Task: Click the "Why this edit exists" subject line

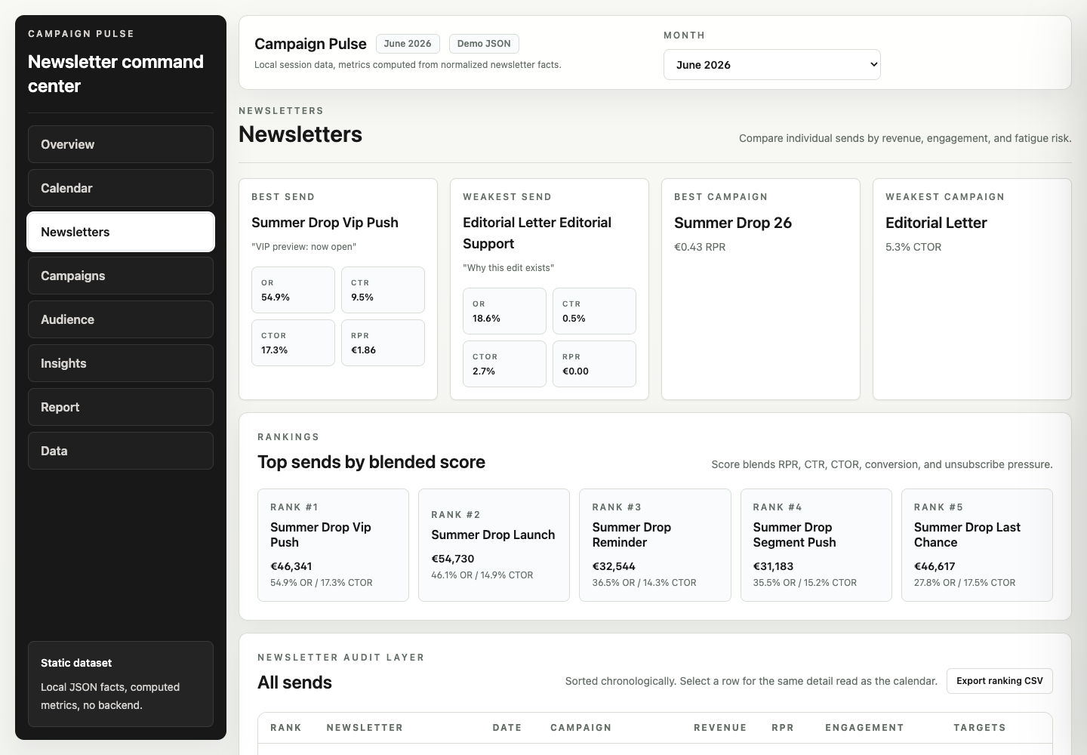Action: pyautogui.click(x=508, y=268)
